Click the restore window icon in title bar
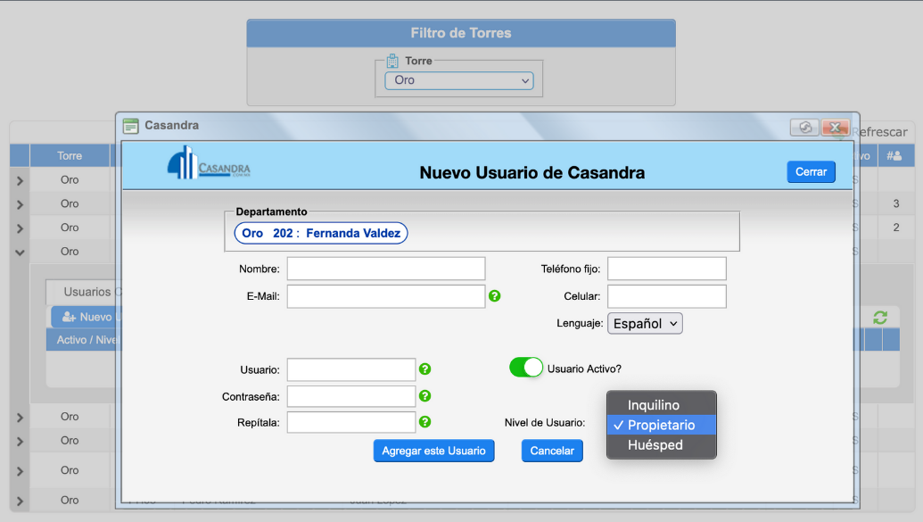The image size is (923, 522). click(x=804, y=128)
